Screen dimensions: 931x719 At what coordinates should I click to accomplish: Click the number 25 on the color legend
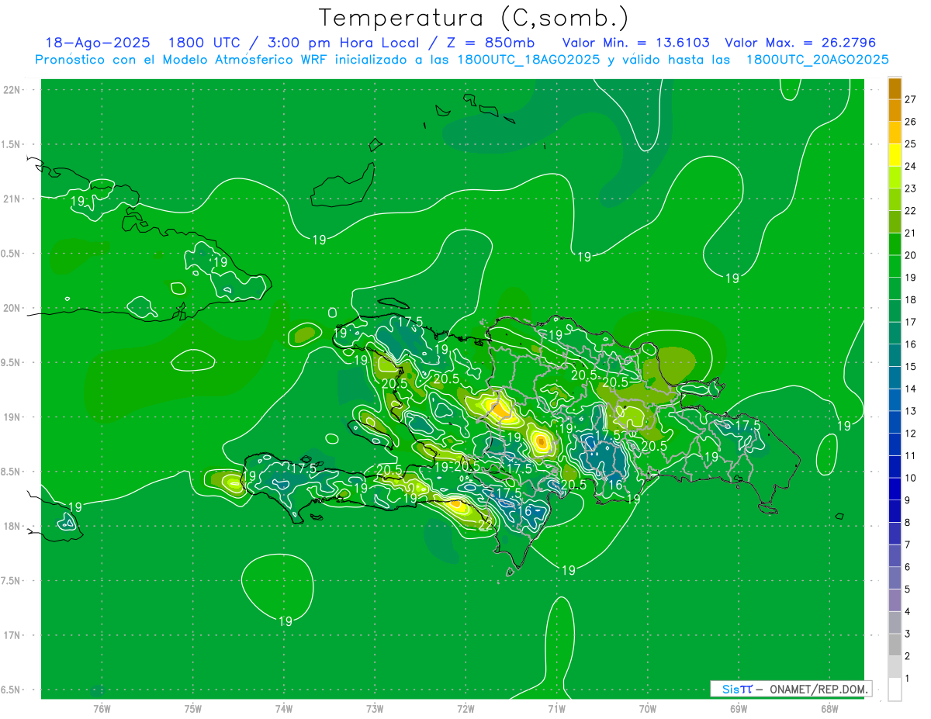point(911,143)
